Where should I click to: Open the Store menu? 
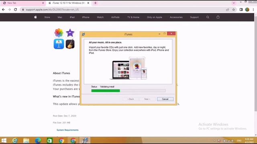tap(47, 17)
